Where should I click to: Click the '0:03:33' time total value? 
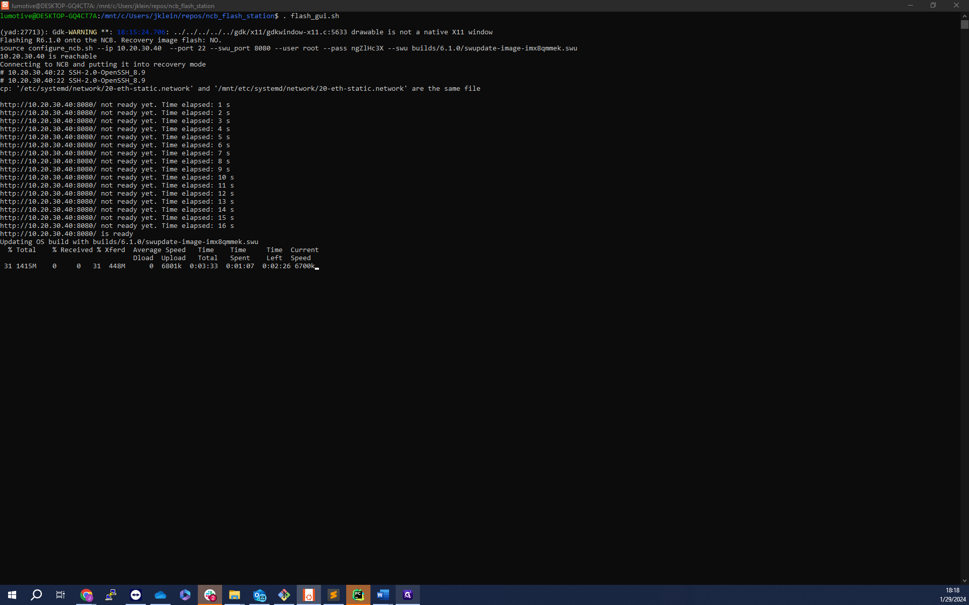coord(204,266)
